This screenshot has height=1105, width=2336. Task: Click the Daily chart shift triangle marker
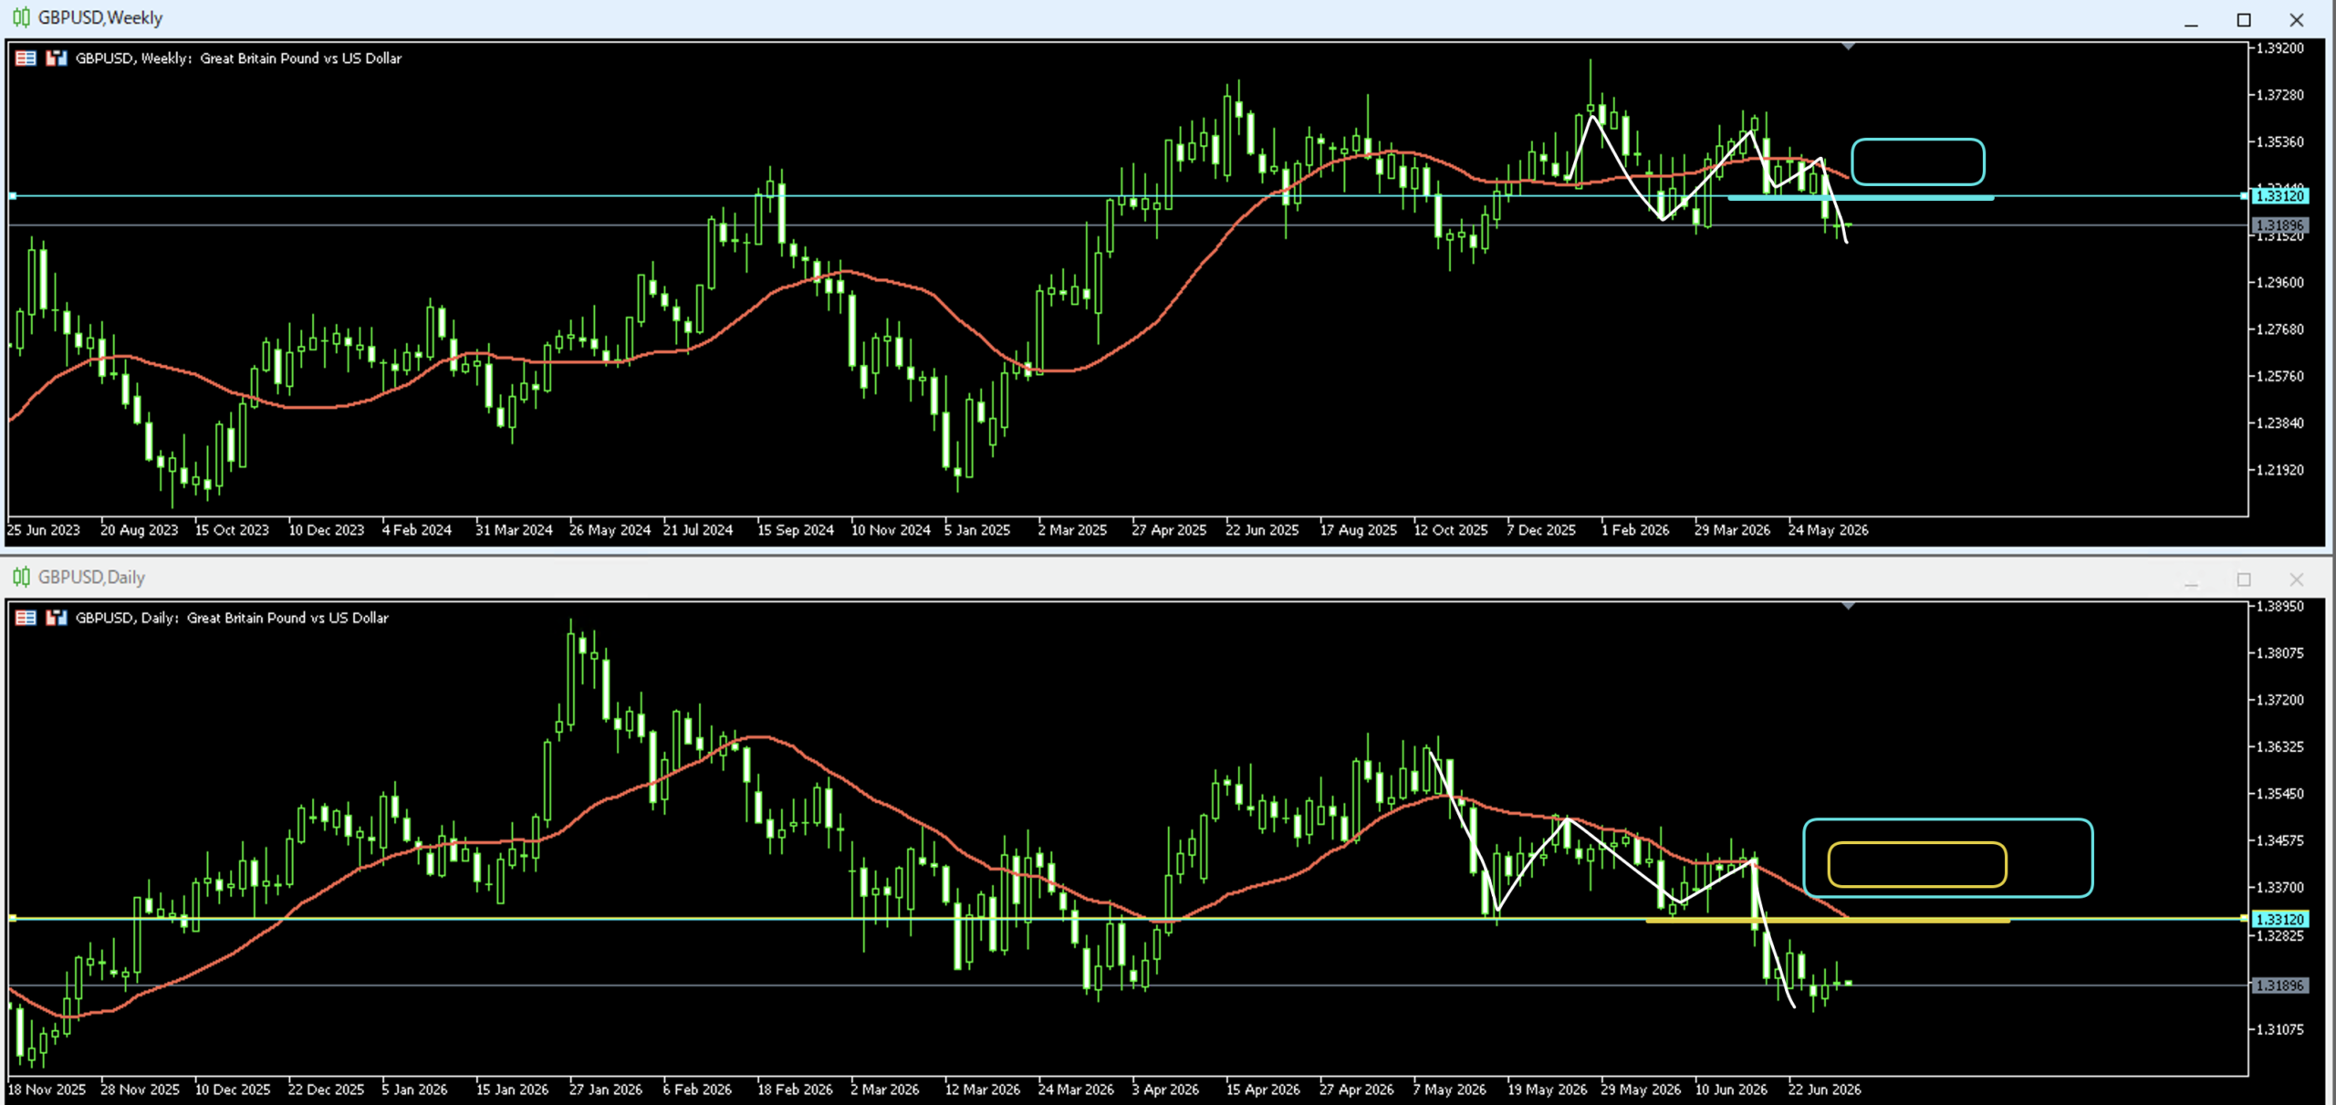tap(1848, 605)
